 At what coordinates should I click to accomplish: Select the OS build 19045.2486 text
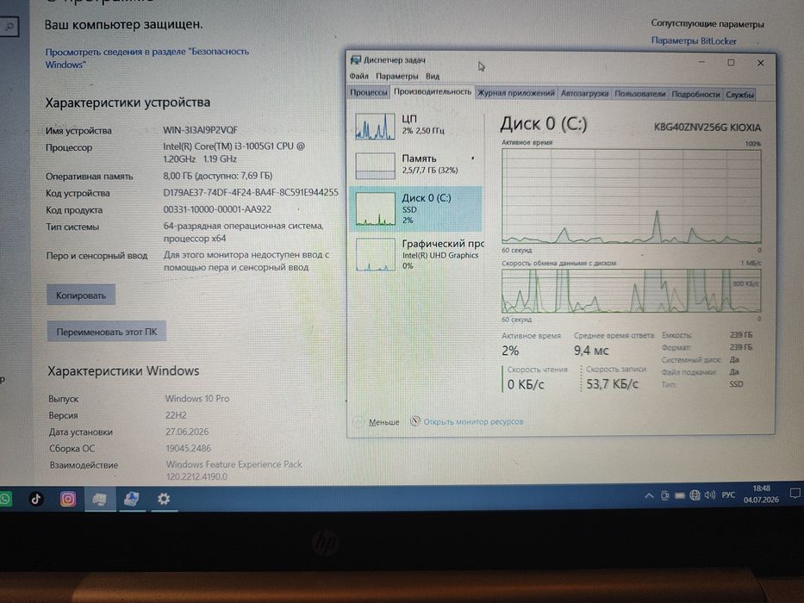coord(188,448)
